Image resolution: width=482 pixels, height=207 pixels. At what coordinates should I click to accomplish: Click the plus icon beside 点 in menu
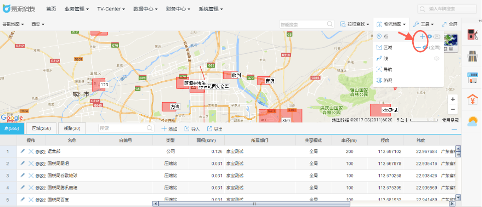pyautogui.click(x=422, y=36)
